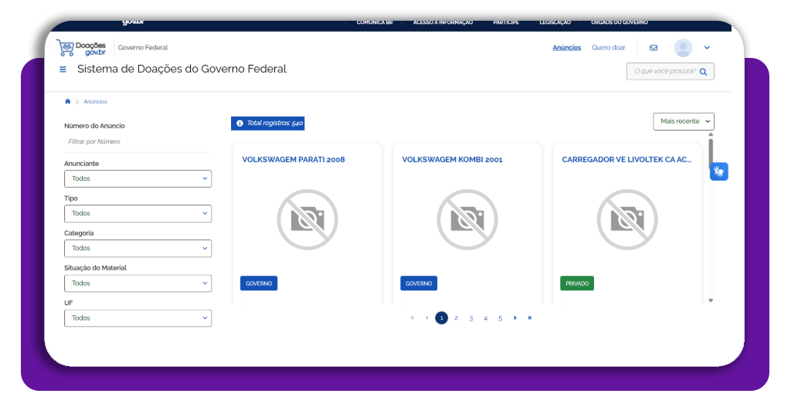This screenshot has width=791, height=414.
Task: Click the no-photo placeholder for Carregador VE Livoltek
Action: coord(627,219)
